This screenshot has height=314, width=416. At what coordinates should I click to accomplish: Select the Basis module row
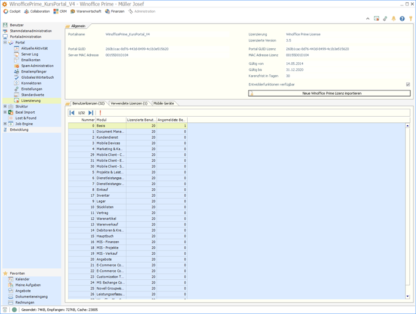[x=128, y=126]
